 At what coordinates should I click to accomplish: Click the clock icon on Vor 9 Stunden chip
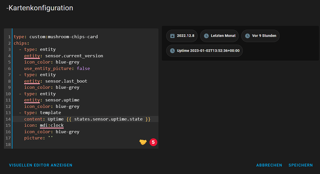pyautogui.click(x=247, y=36)
